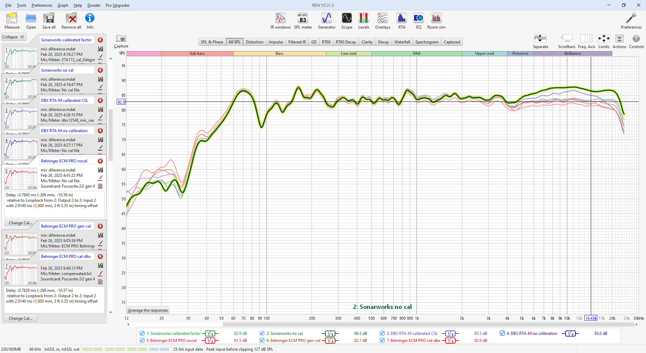Toggle trace 1 Sonarworks calibrated factor checkbox
Image resolution: width=646 pixels, height=353 pixels.
tap(142, 333)
